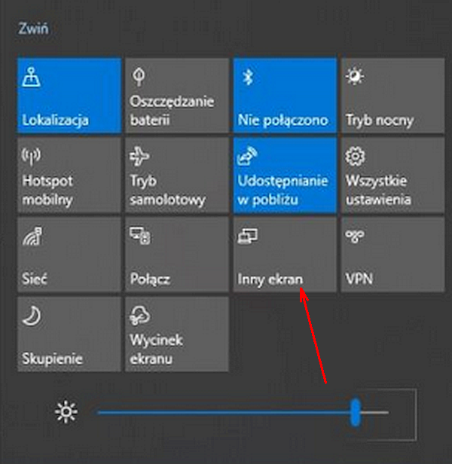Screen dimensions: 452x464
Task: Turn on Tryb nocny night light
Action: click(x=392, y=95)
